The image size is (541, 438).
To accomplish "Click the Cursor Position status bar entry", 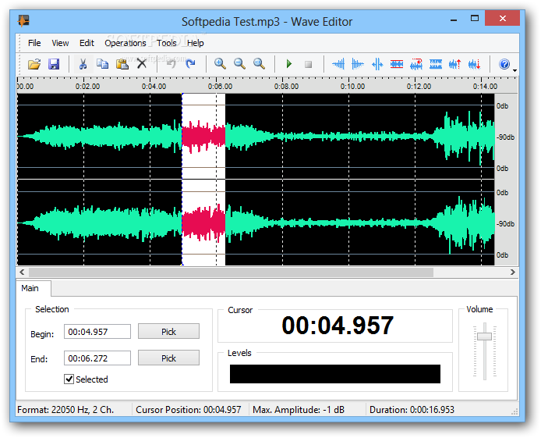I will click(x=189, y=410).
